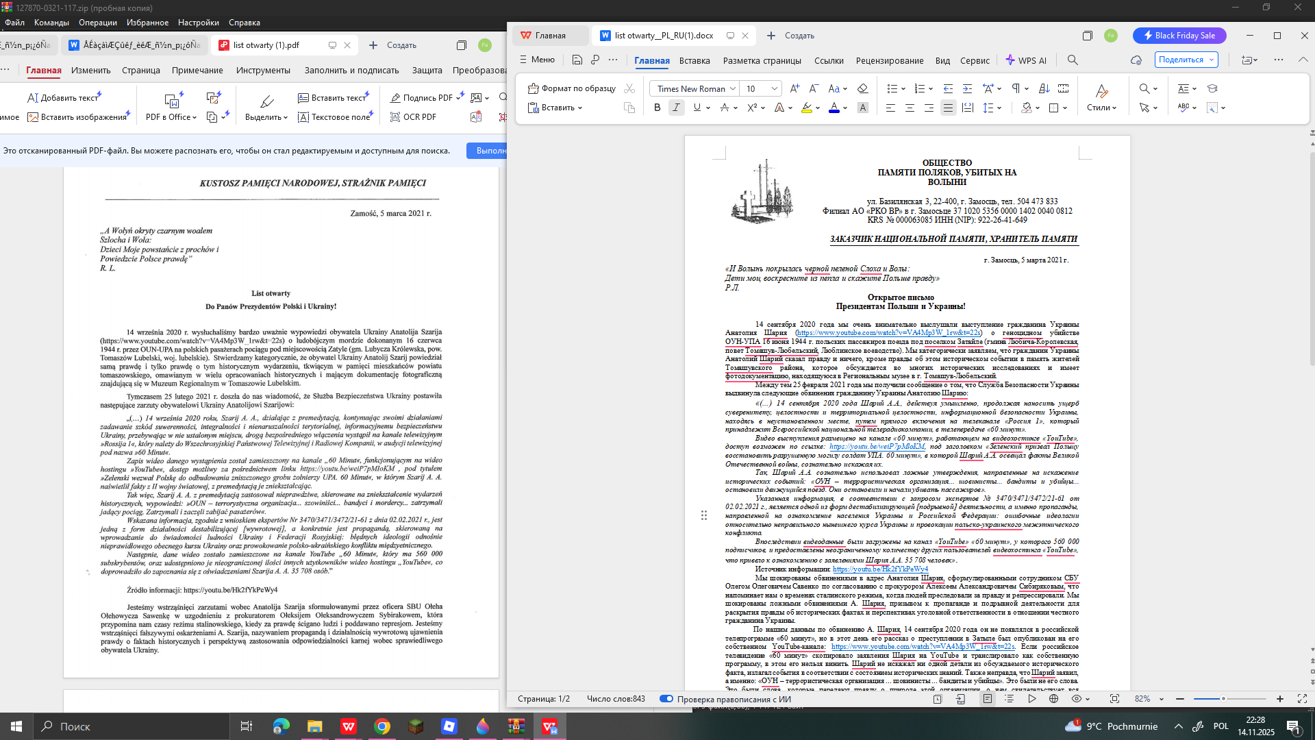
Task: Open 'Меню' in WPS Writer
Action: [537, 60]
